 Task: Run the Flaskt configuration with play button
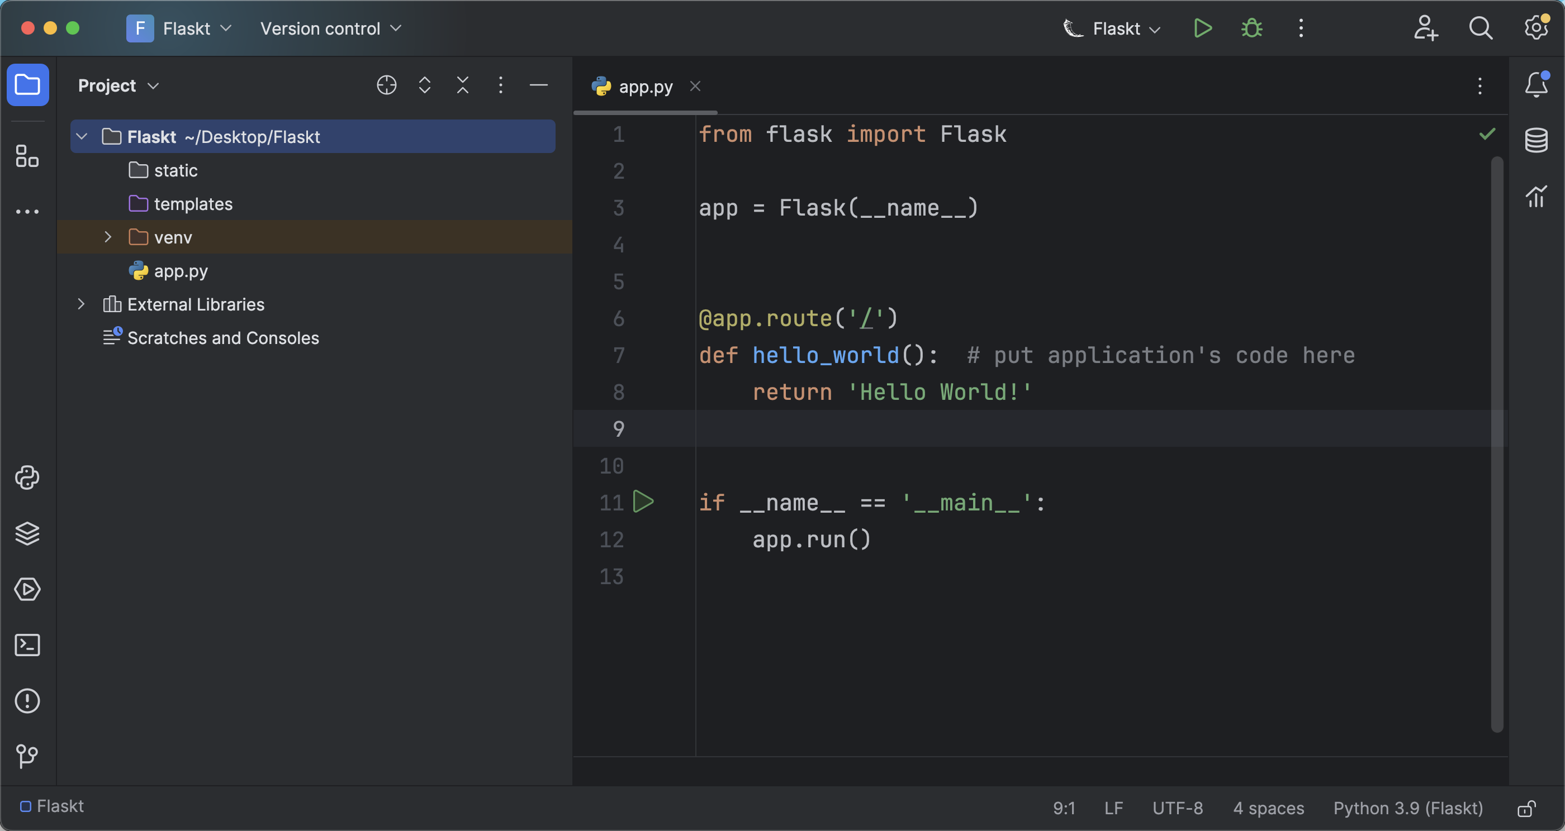(x=1202, y=28)
